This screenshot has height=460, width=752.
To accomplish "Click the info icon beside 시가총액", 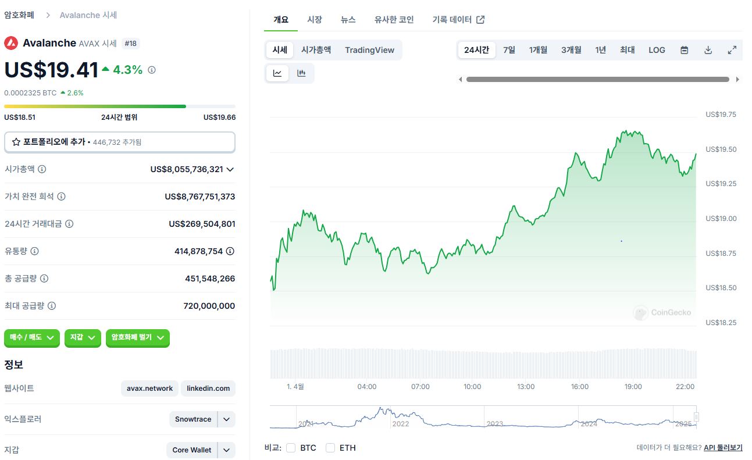I will coord(42,169).
